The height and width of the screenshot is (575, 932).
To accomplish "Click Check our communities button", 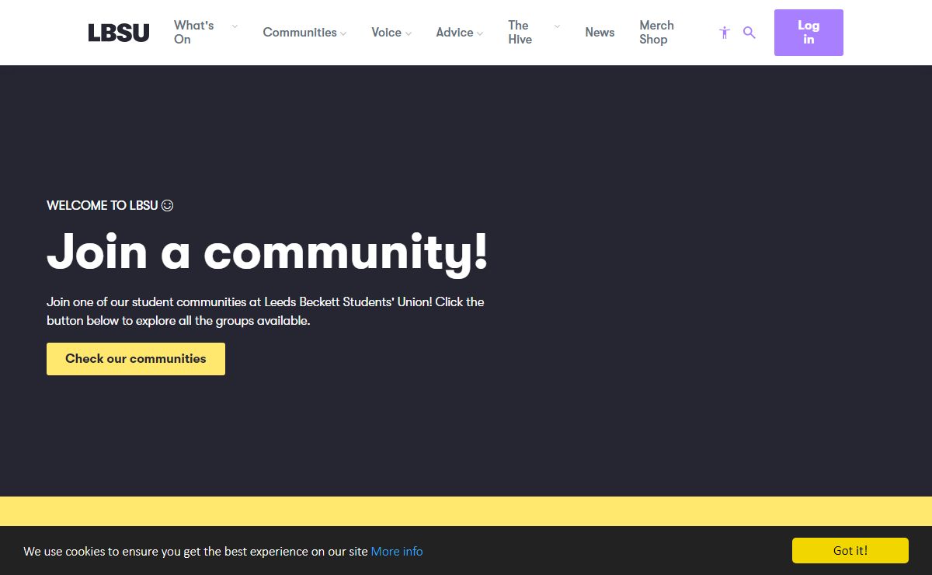I will point(136,359).
